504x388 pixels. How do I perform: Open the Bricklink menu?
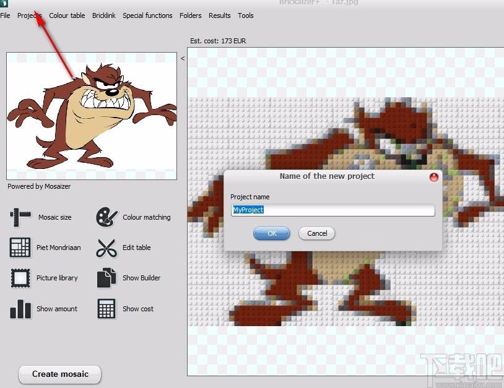point(104,15)
